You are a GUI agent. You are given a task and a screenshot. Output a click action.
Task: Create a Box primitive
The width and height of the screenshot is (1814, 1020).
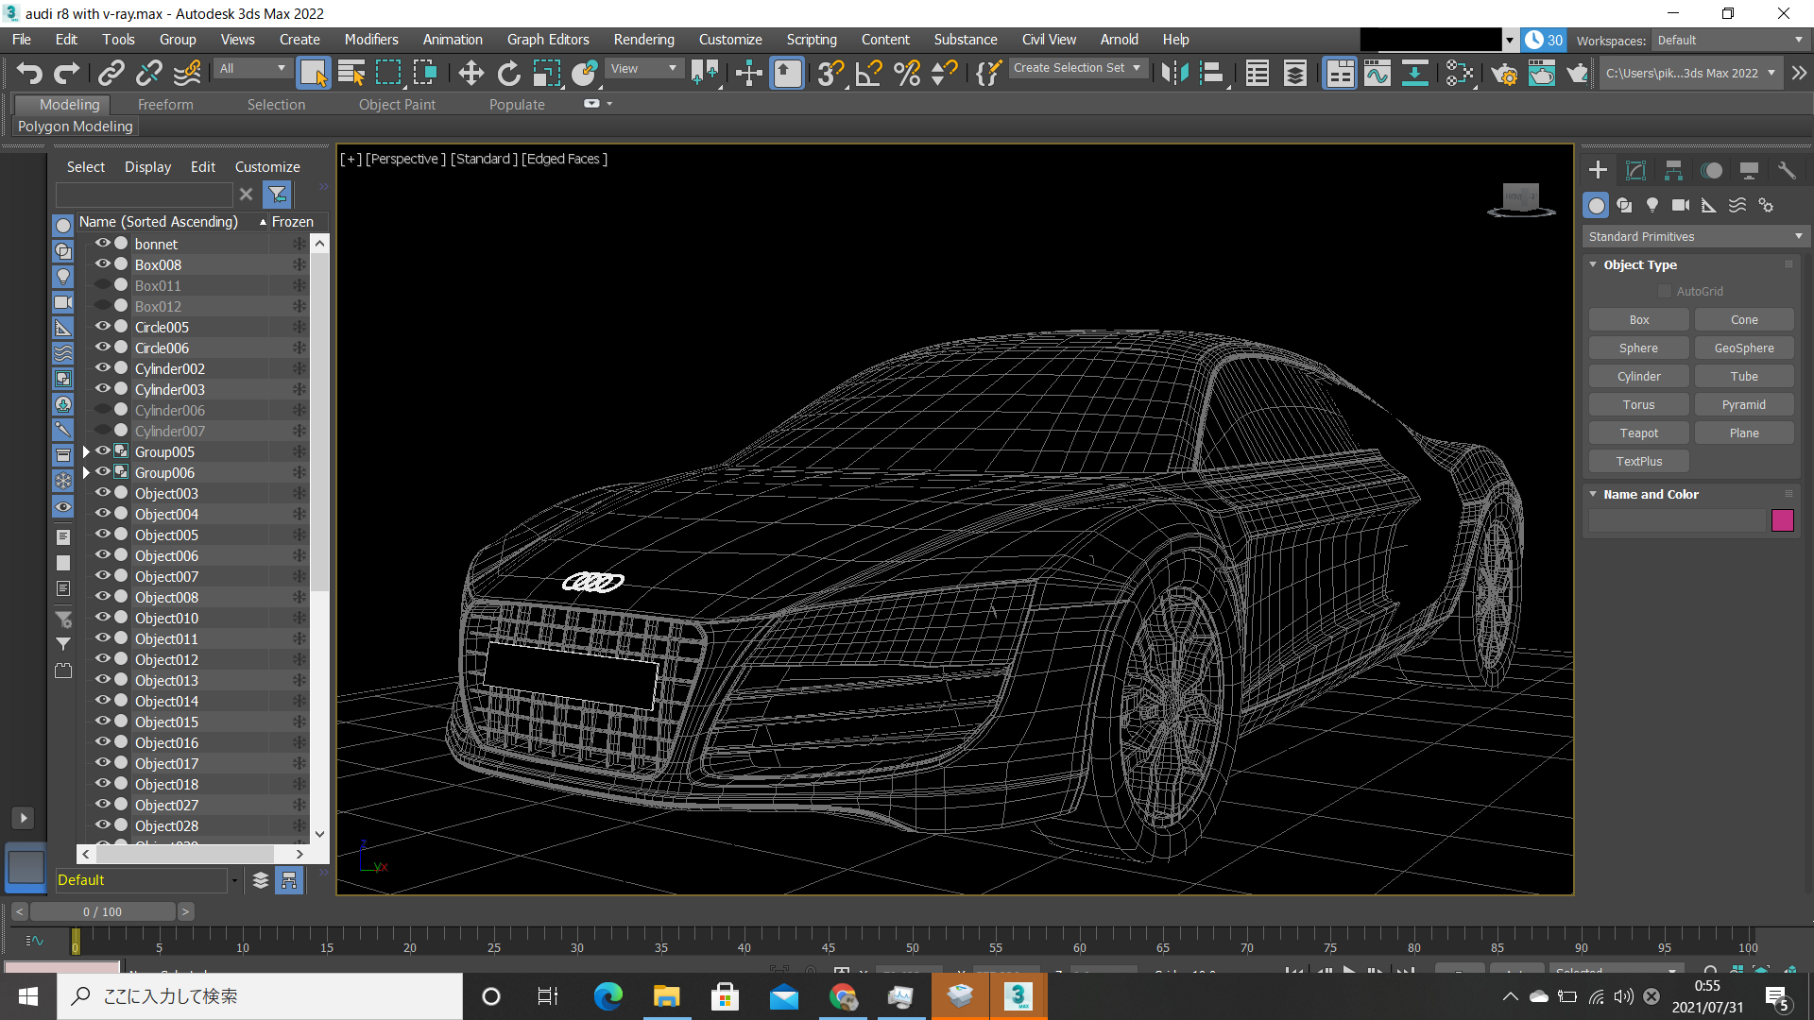[1638, 320]
